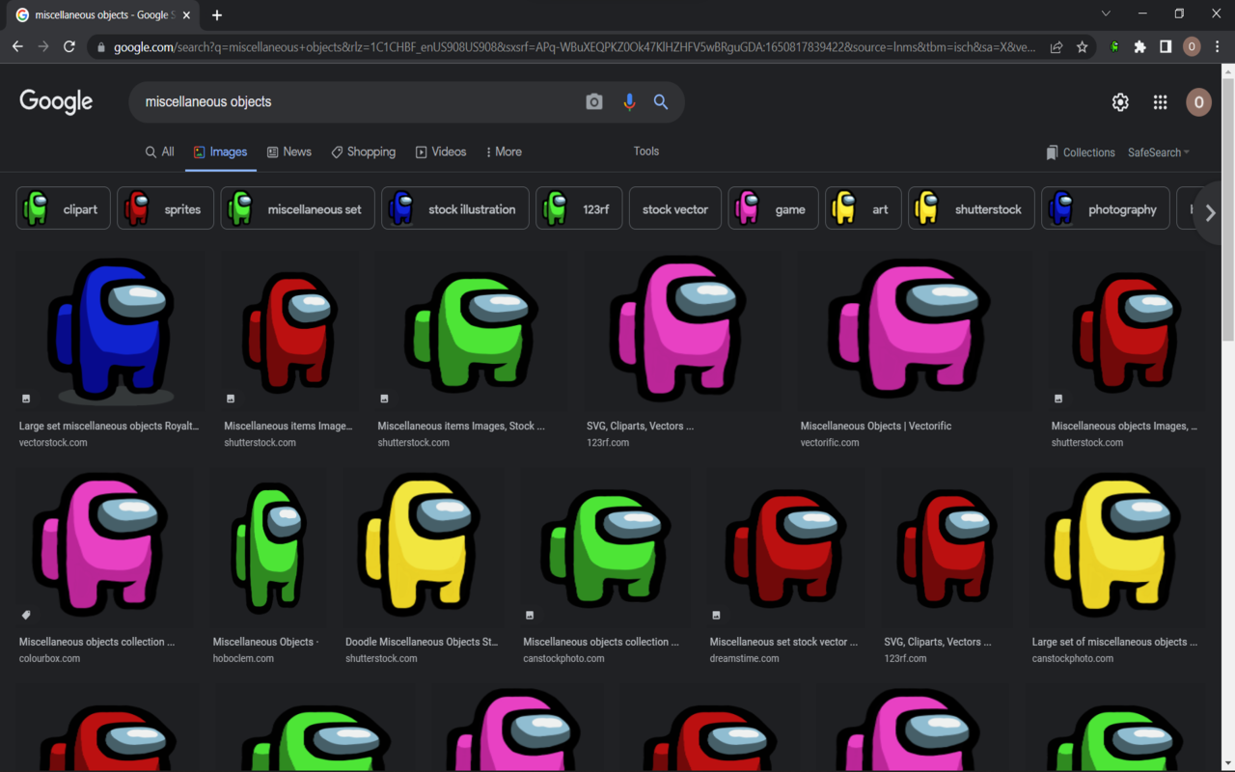Screen dimensions: 1235x772
Task: Open yellow crewmate Doodle Miscellaneous Objects image
Action: [422, 547]
